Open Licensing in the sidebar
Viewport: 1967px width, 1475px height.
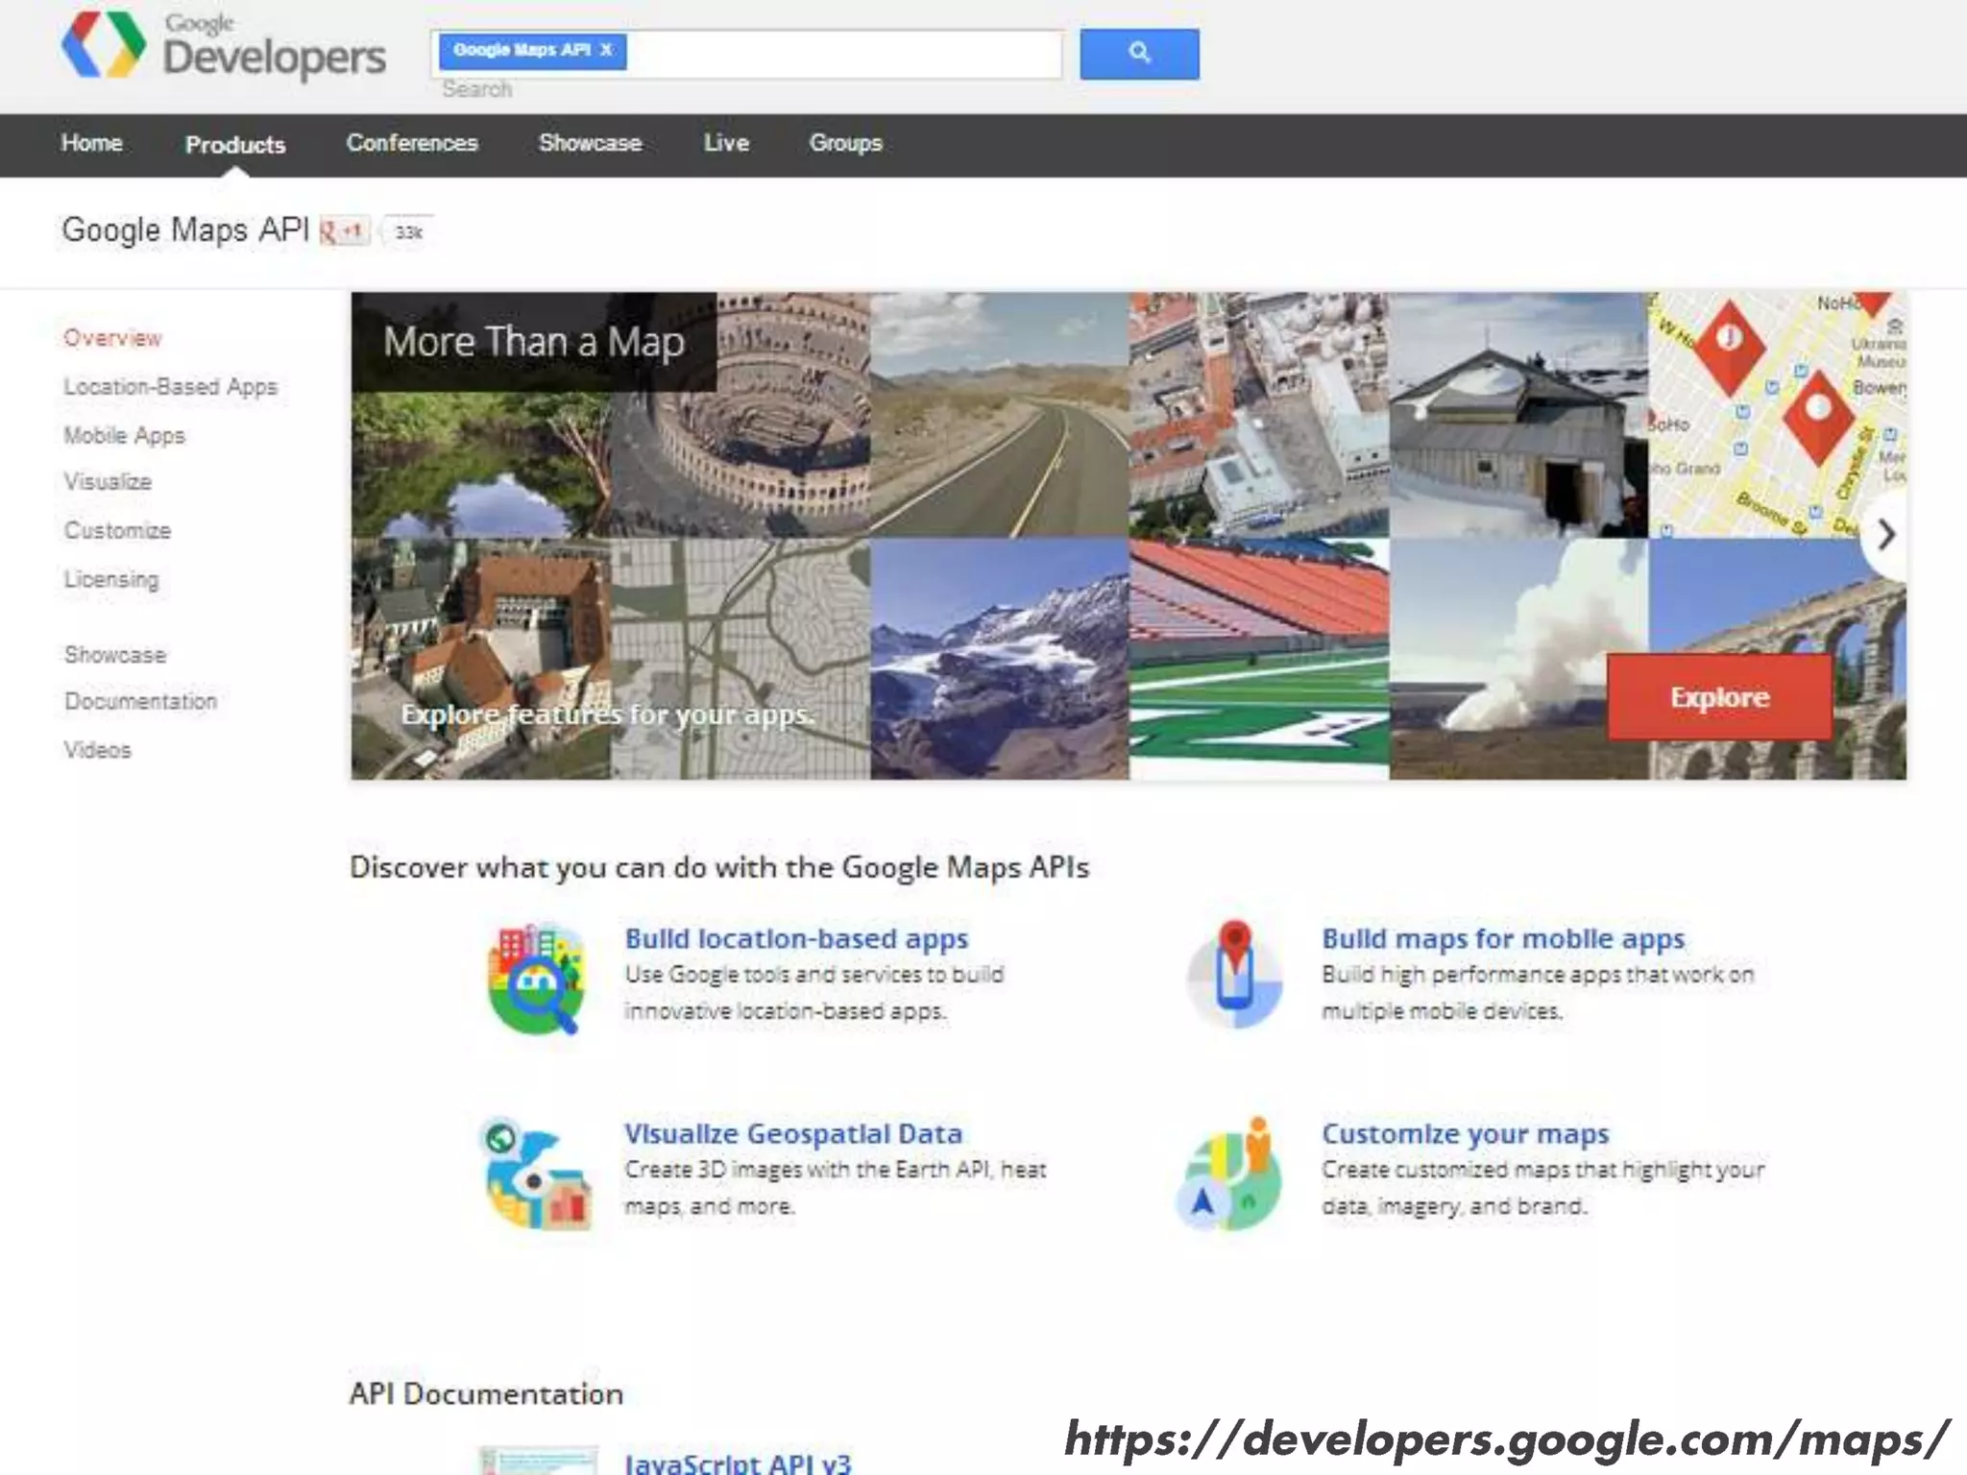point(111,579)
